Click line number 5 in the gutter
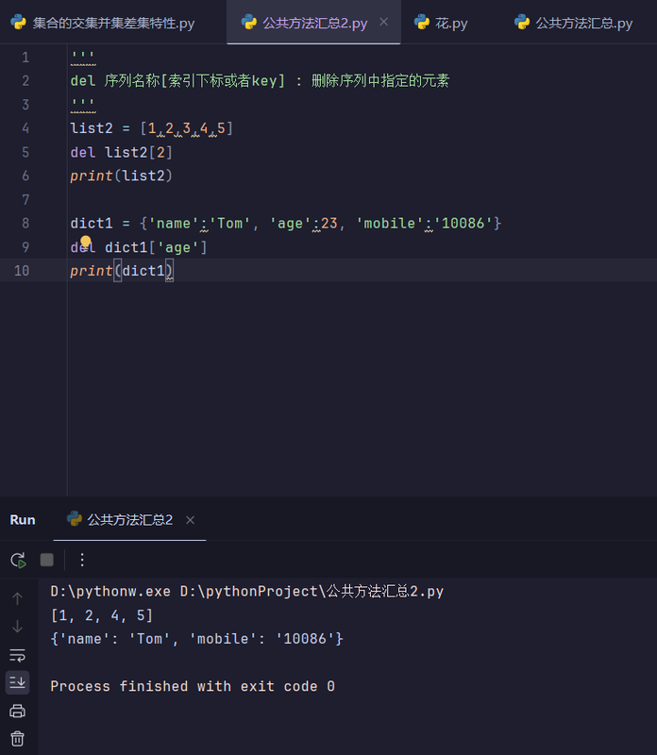Screen dimensions: 657x755 [x=25, y=153]
